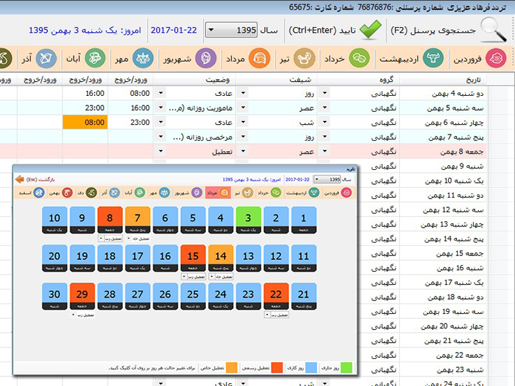The height and width of the screenshot is (386, 515).
Task: Click day tile 1 in calendar popup
Action: 304,220
